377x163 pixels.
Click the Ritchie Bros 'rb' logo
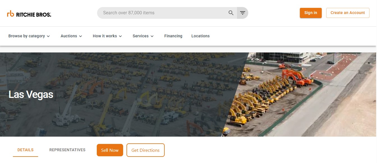11,13
